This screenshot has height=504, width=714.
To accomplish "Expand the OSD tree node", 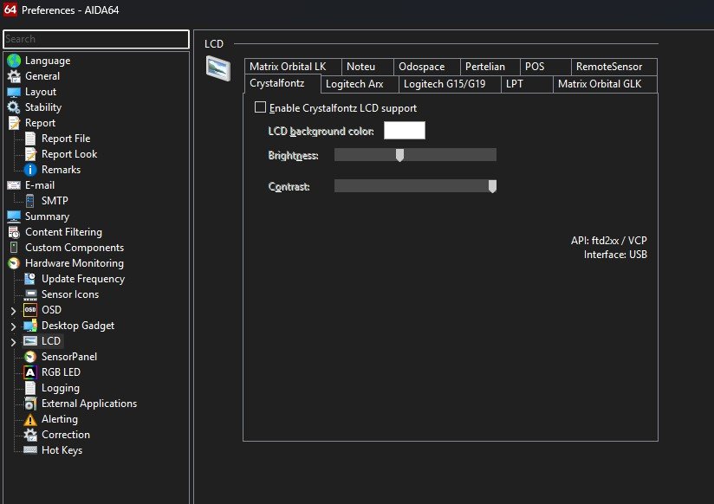I will (x=13, y=310).
